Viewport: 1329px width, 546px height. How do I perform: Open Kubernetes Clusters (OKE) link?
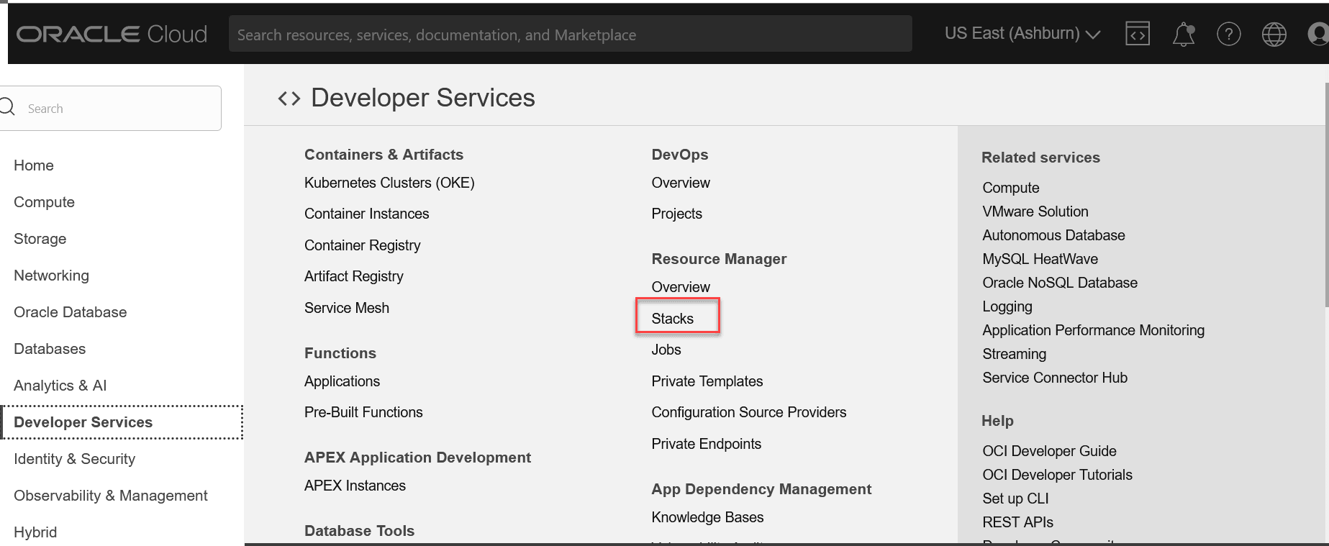point(389,183)
